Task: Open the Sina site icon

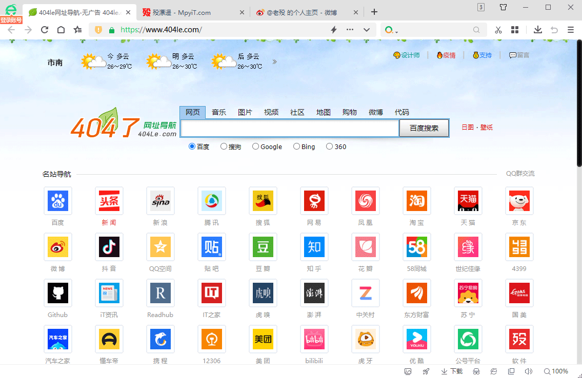Action: pyautogui.click(x=160, y=201)
